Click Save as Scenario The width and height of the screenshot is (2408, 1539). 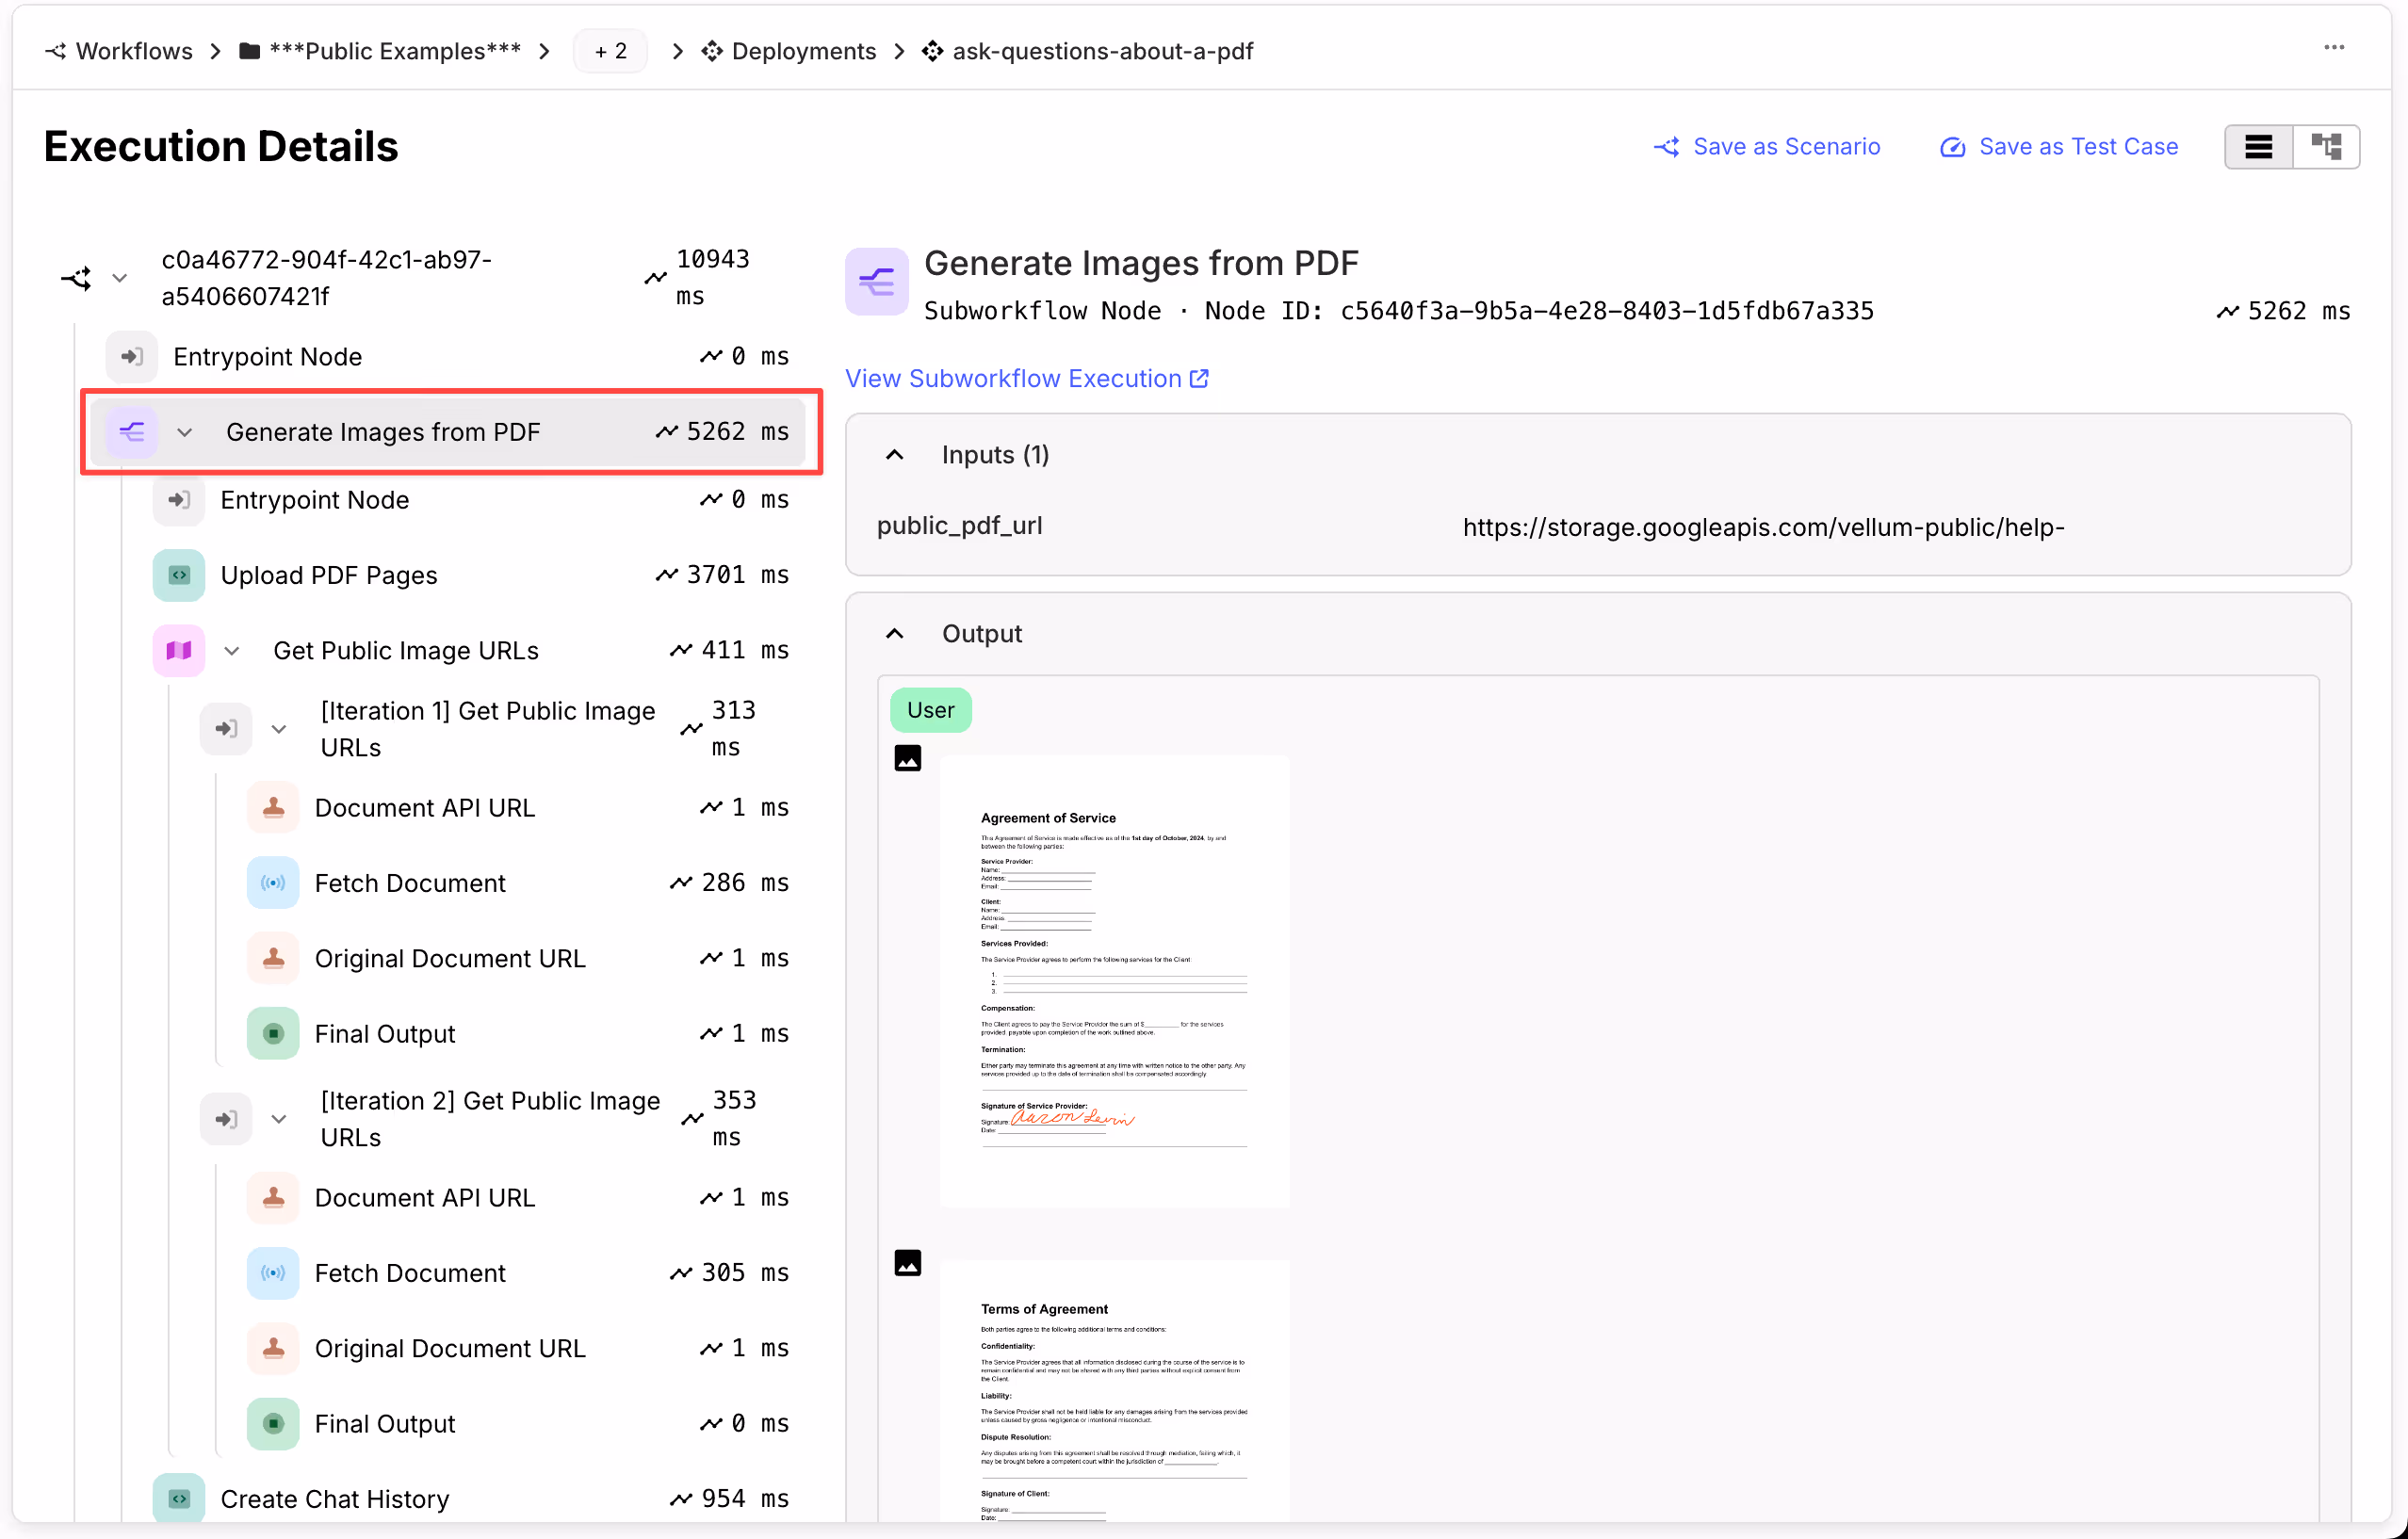1767,147
